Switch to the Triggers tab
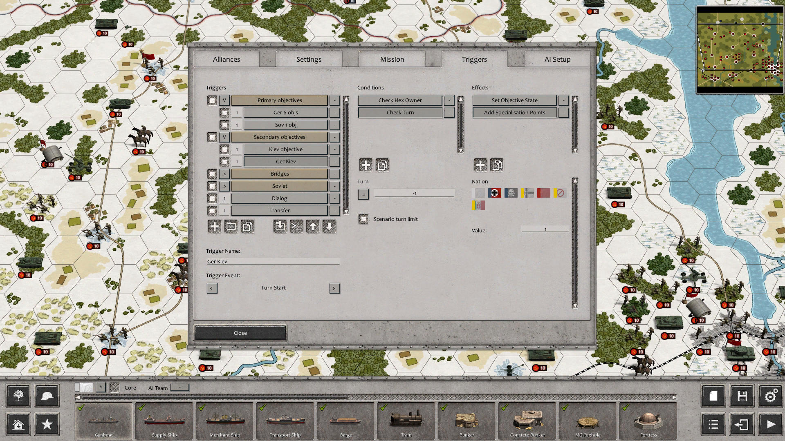Image resolution: width=785 pixels, height=441 pixels. (474, 59)
